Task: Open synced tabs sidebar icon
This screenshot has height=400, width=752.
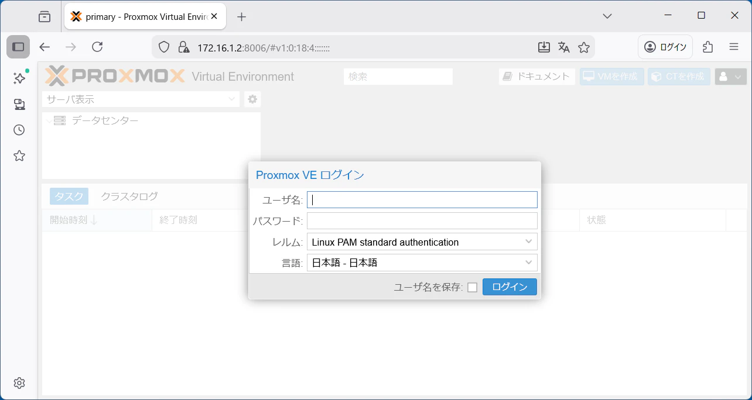Action: [19, 104]
